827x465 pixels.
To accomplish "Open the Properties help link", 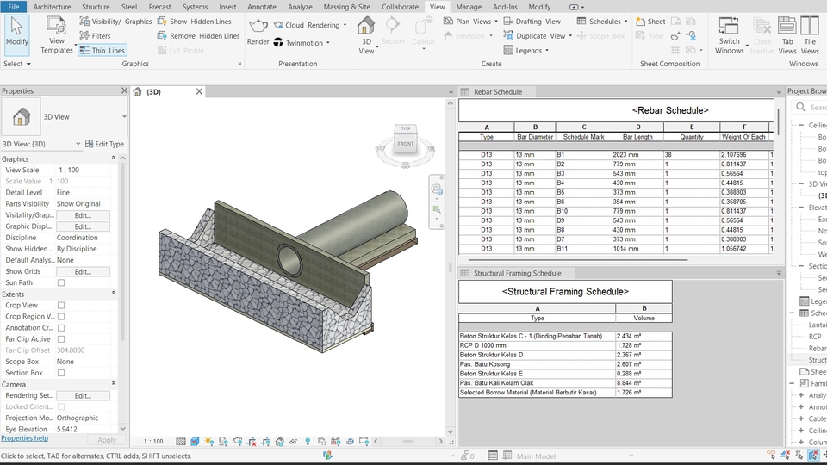I will [24, 438].
